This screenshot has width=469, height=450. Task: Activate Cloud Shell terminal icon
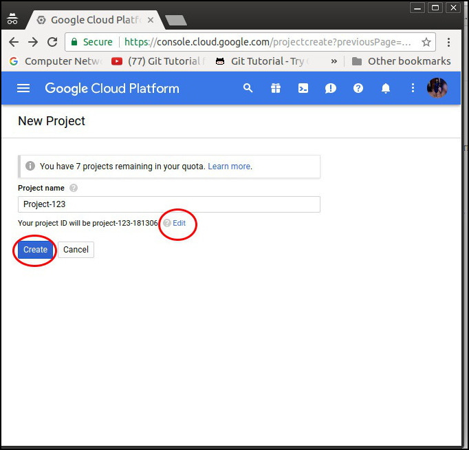tap(303, 88)
